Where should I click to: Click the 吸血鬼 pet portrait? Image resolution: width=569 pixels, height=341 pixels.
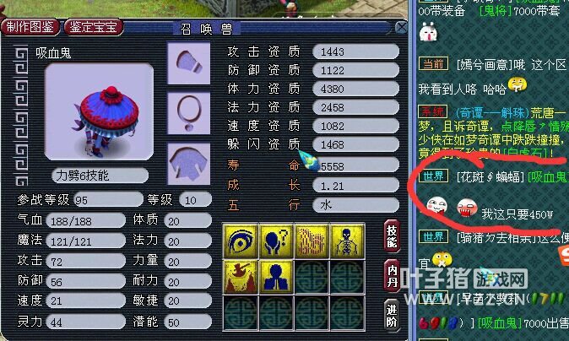point(99,111)
